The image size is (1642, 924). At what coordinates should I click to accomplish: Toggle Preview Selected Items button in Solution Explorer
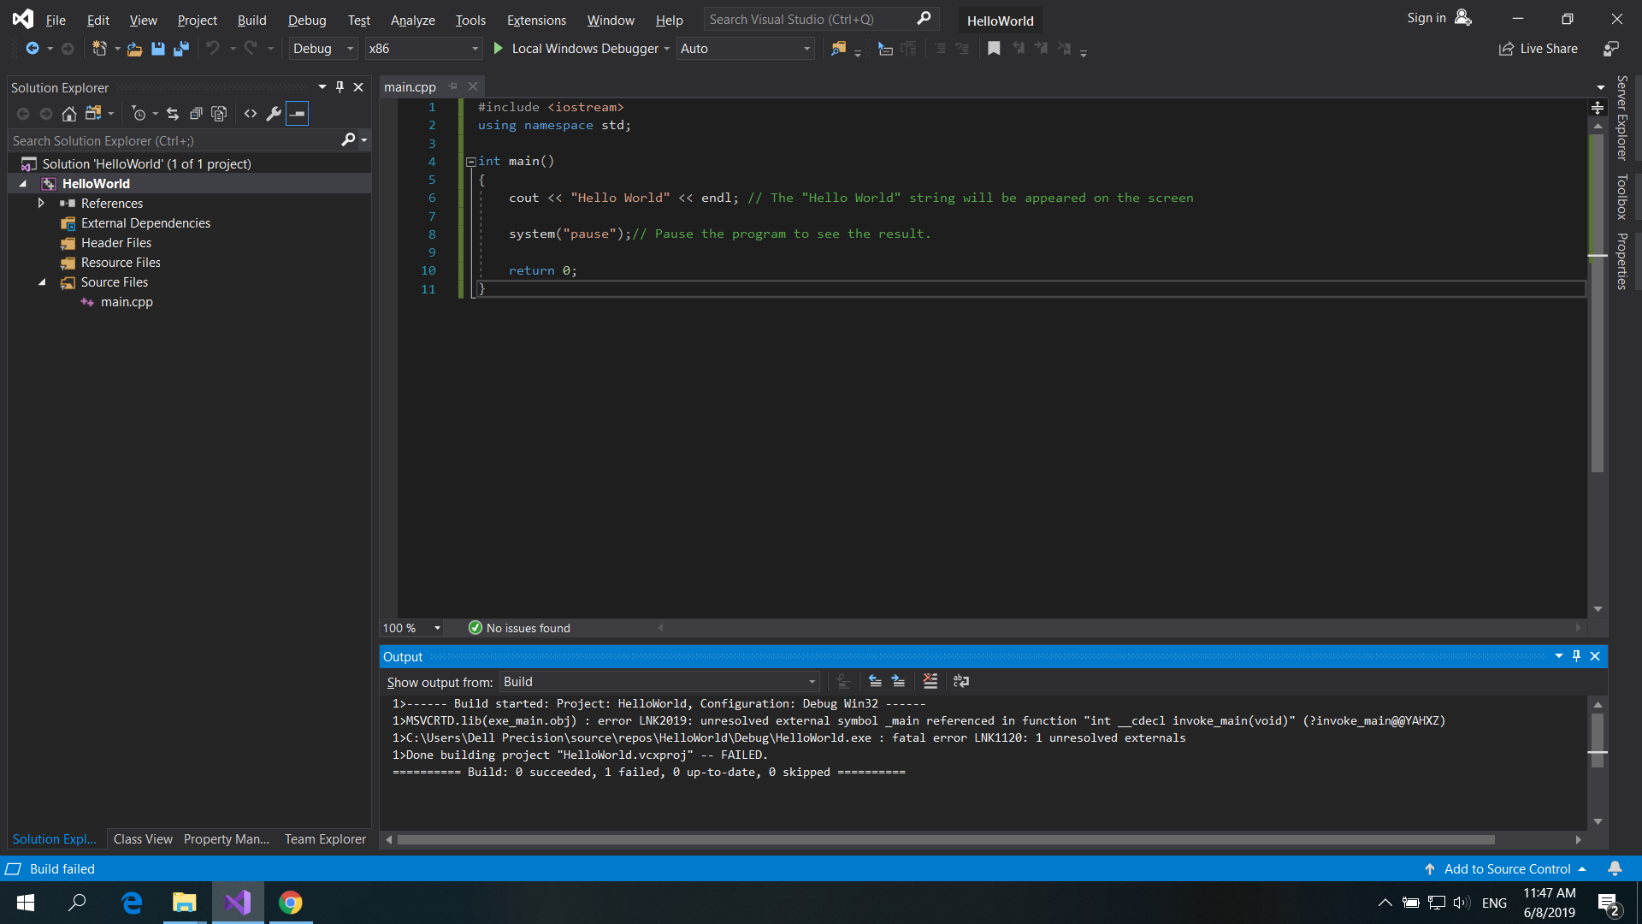coord(297,114)
